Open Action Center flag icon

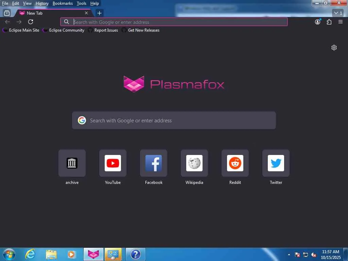coord(297,255)
